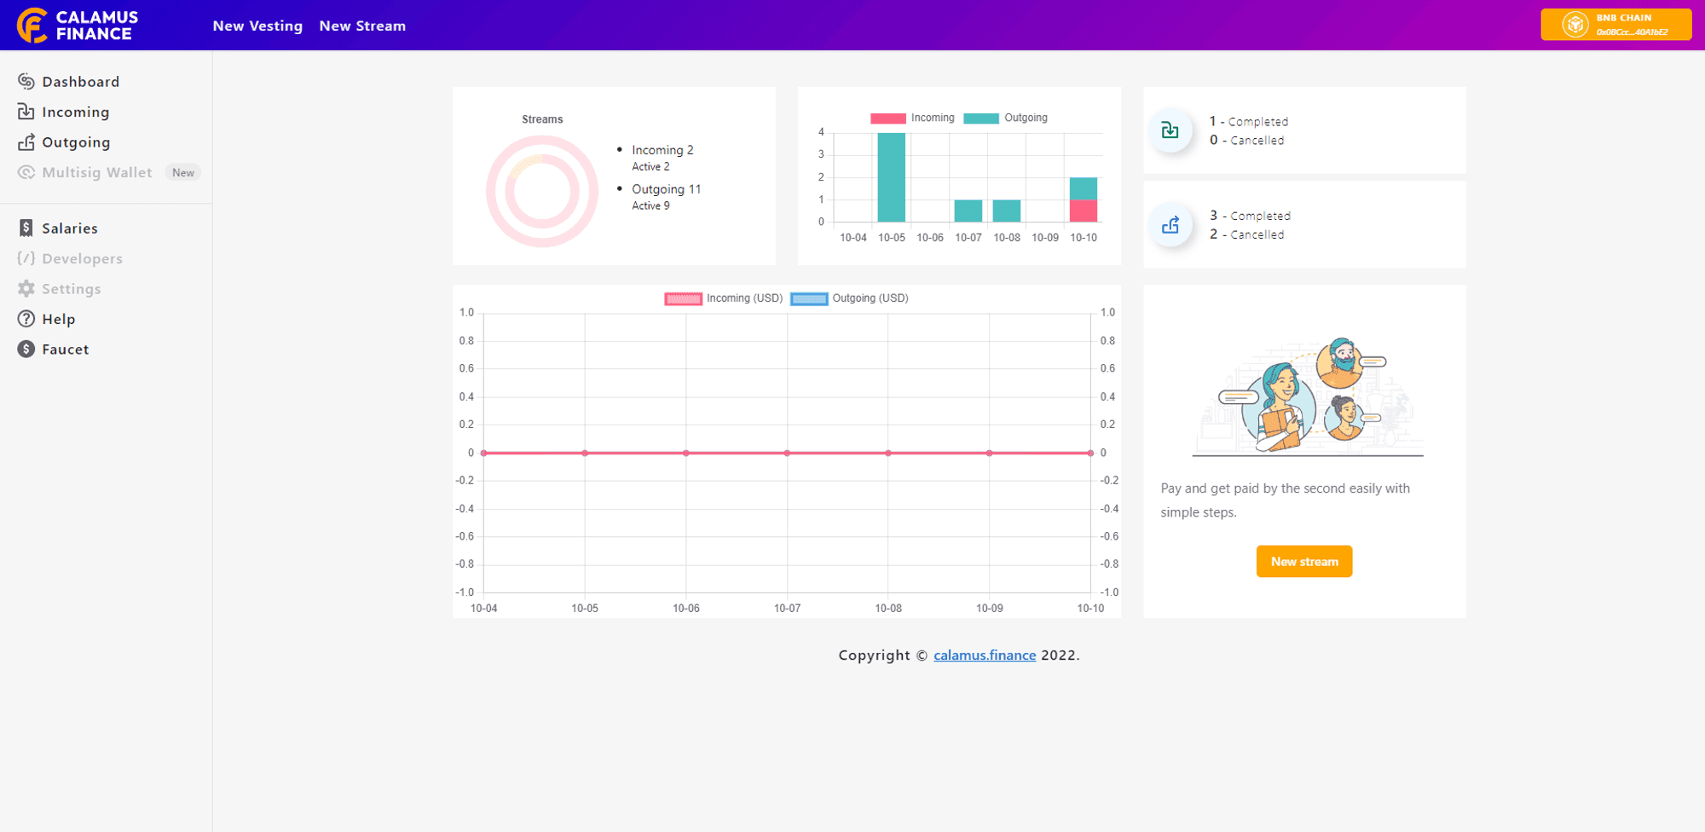Click the Streams donut chart
Viewport: 1705px width, 832px height.
click(x=542, y=191)
